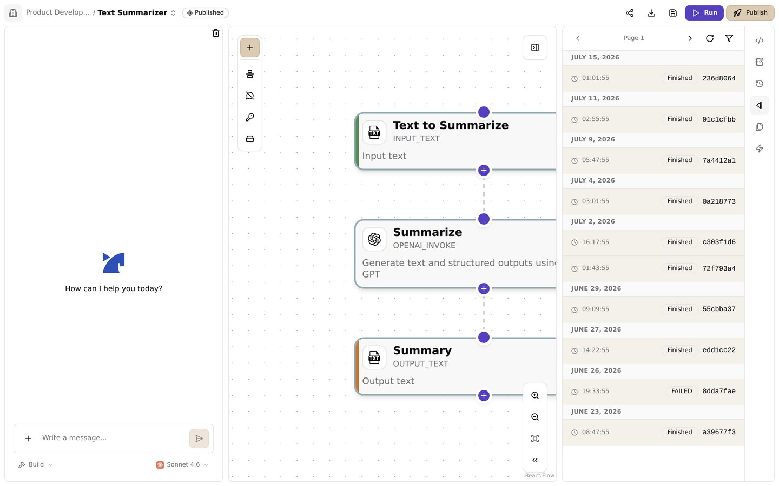779x486 pixels.
Task: Click the TXT icon on Summary node
Action: pyautogui.click(x=374, y=357)
